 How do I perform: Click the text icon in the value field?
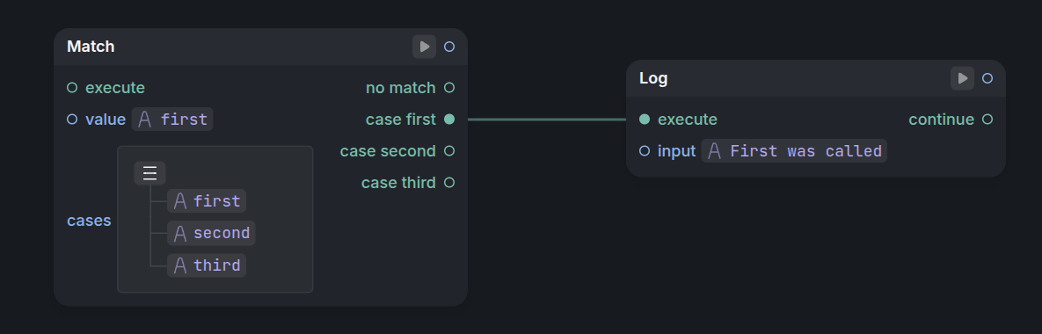(145, 120)
